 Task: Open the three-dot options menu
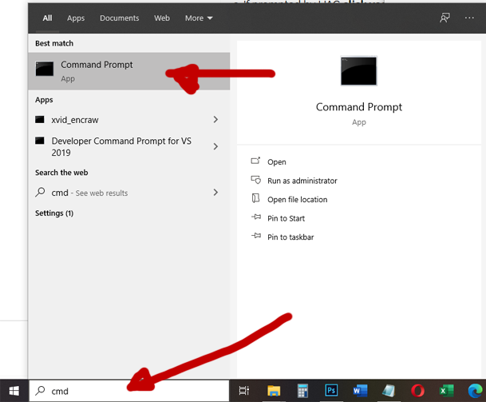pos(469,18)
